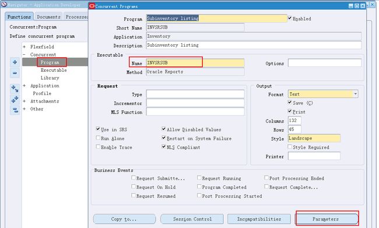Viewport: 379px width, 228px height.
Task: Expand the Flexfield tree node
Action: 24,47
